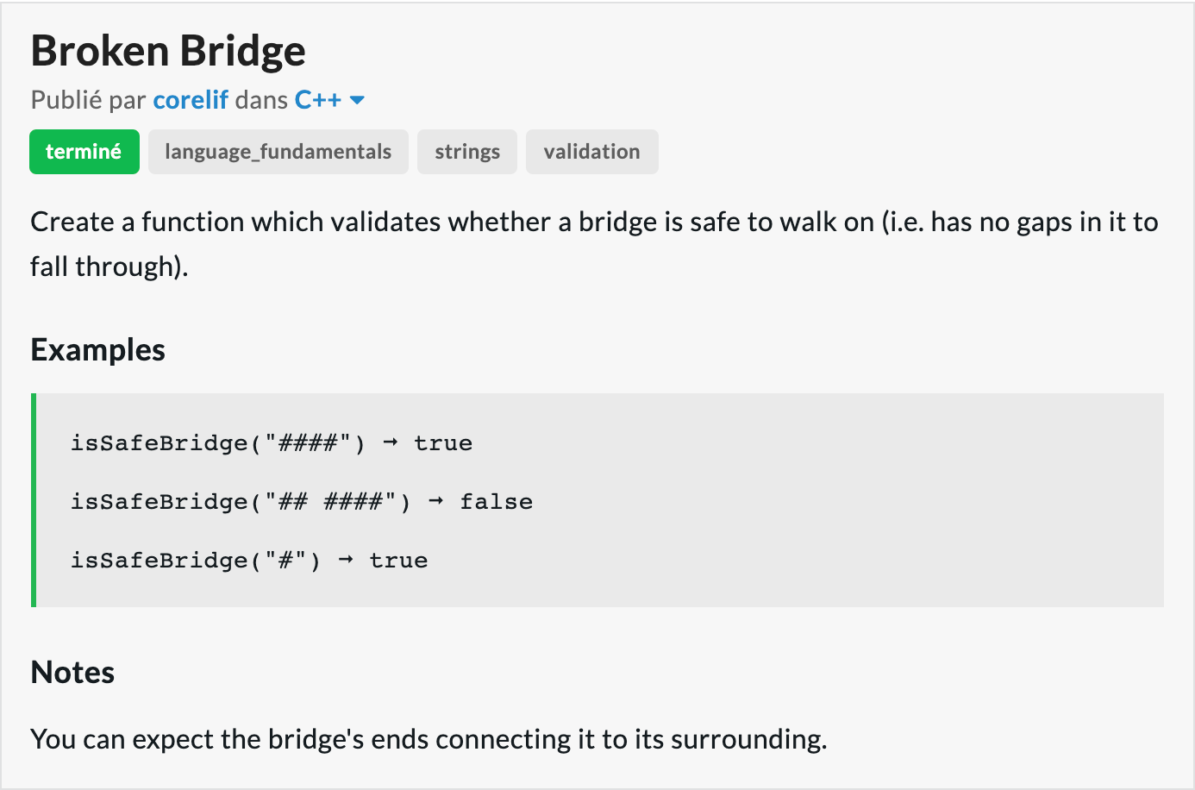The image size is (1195, 790).
Task: Click the arrow in the first example
Action: 391,442
